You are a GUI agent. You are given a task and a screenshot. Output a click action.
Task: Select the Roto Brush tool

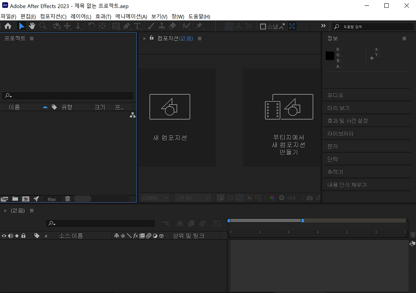click(186, 26)
